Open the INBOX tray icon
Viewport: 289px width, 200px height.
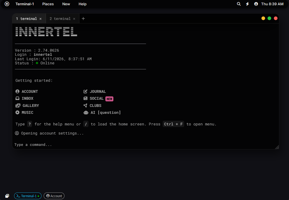point(17,98)
